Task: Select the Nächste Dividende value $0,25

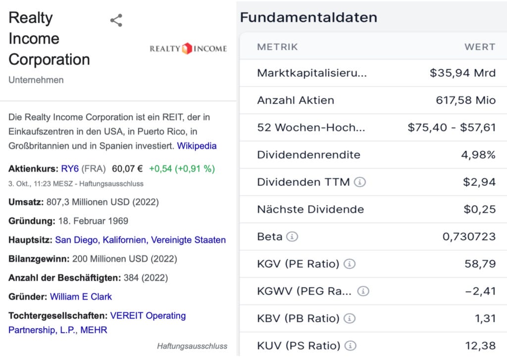Action: tap(479, 209)
